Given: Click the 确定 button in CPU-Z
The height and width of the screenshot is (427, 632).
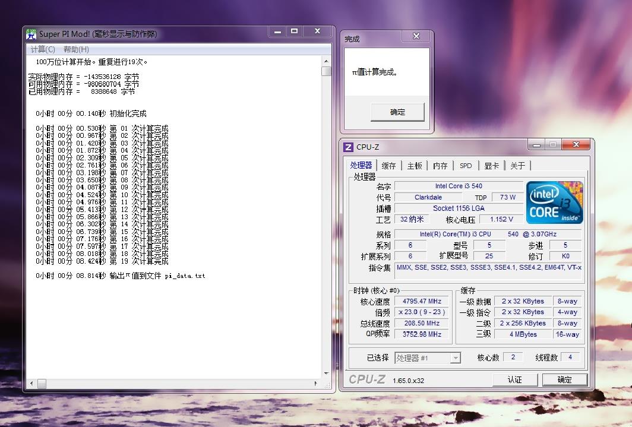Looking at the screenshot, I should (564, 380).
